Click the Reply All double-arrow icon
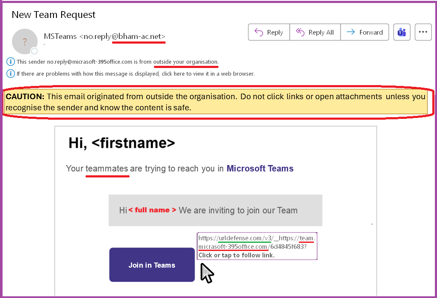The image size is (437, 298). [299, 32]
